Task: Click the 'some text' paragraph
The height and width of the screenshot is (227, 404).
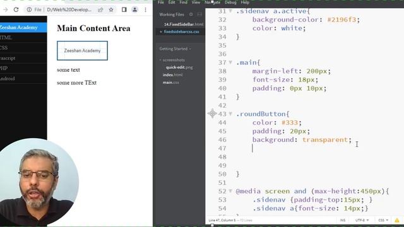Action: click(68, 70)
